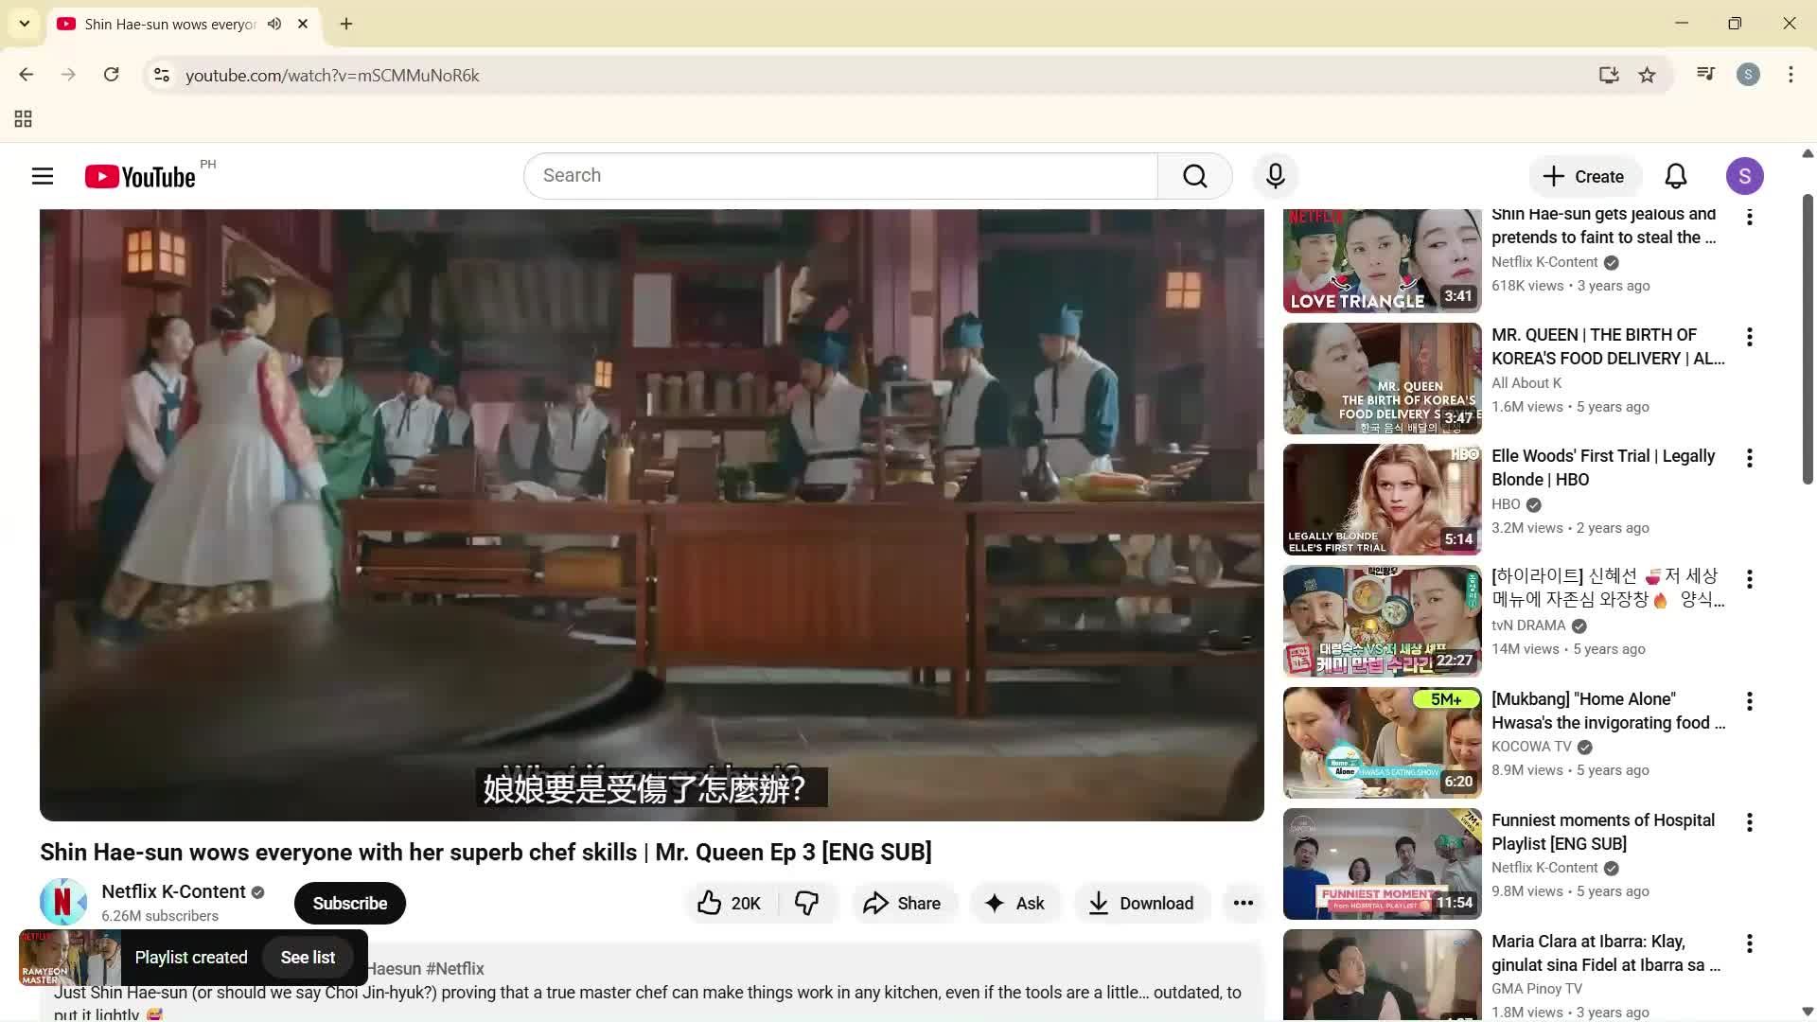The image size is (1817, 1022).
Task: Subscribe to Netflix K-Content
Action: (x=349, y=903)
